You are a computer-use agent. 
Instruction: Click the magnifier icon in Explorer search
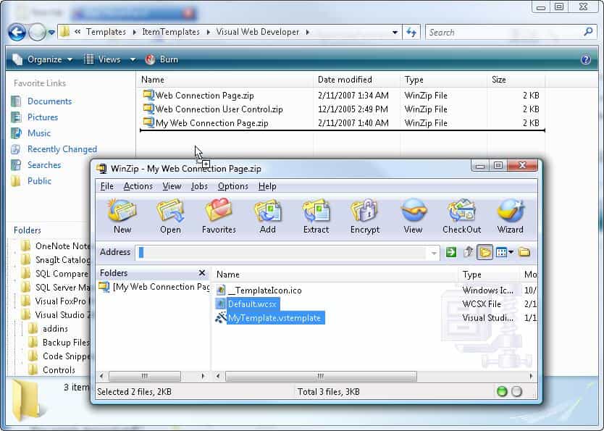point(588,32)
